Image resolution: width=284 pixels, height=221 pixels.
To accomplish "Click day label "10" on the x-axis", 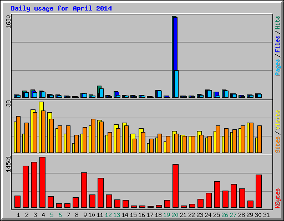I will (92, 215).
